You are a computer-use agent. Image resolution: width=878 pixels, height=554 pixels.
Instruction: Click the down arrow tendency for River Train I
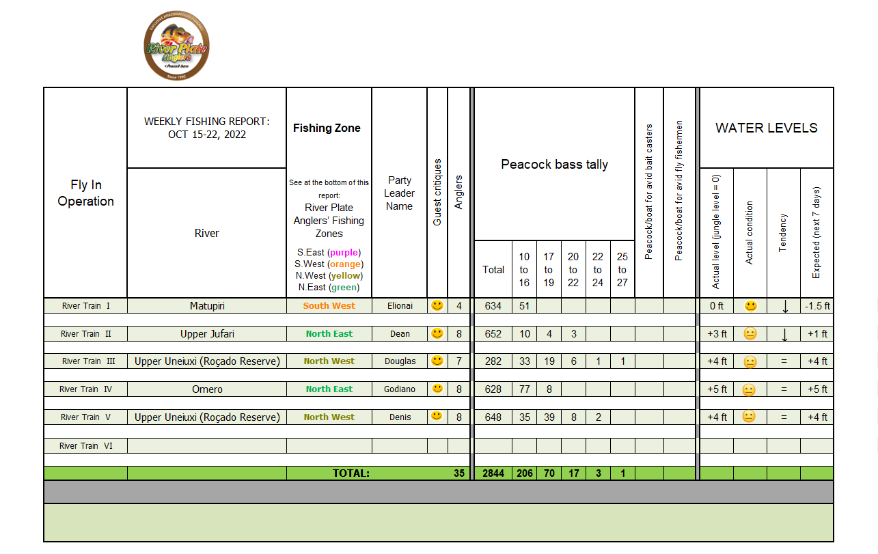(784, 307)
